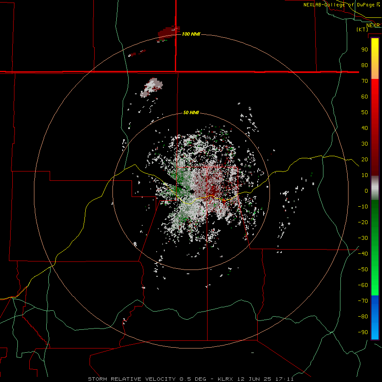Click the KT units label above the color scale

[362, 29]
